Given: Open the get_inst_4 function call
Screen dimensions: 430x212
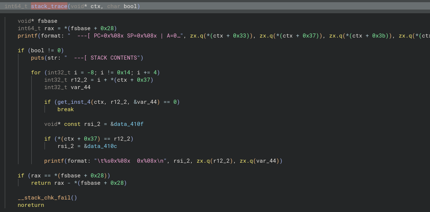Looking at the screenshot, I should [x=74, y=102].
